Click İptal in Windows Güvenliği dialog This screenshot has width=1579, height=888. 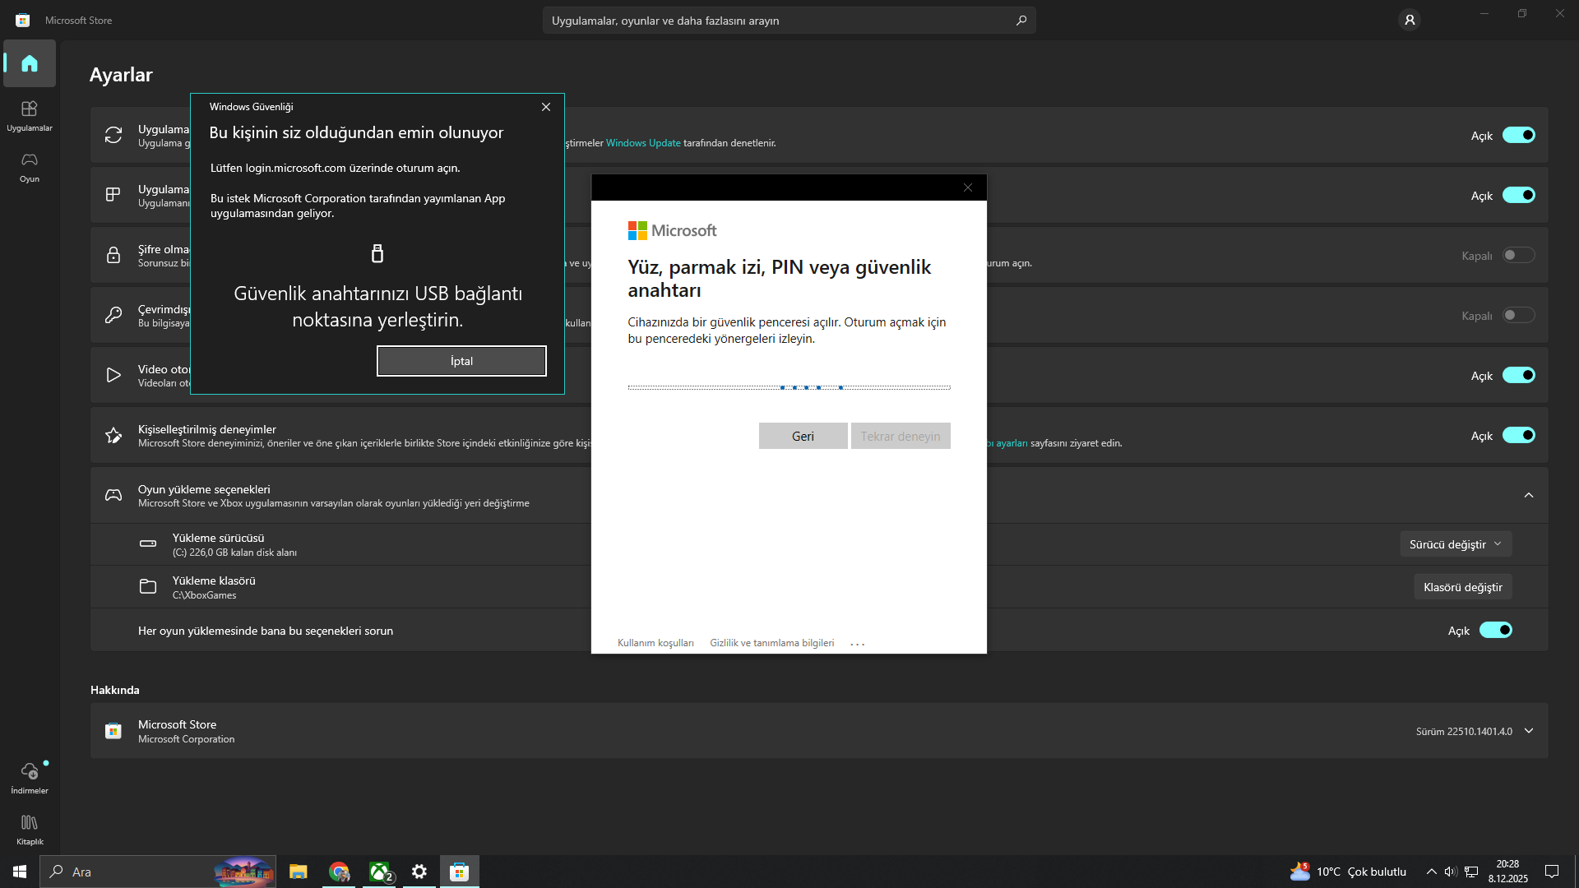[461, 361]
